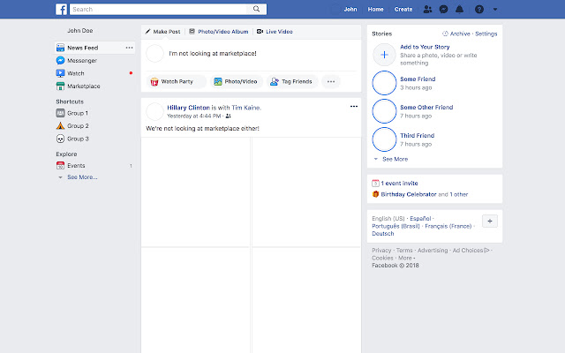Expand See More under Stories
Viewport: 565px width, 353px height.
click(395, 159)
